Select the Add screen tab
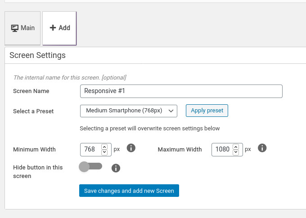The height and width of the screenshot is (218, 306). tap(59, 28)
